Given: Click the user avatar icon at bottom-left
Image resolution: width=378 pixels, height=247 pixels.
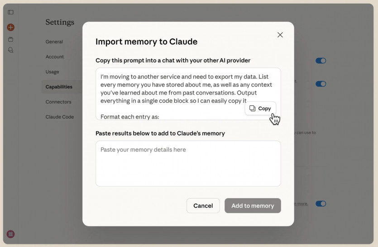Looking at the screenshot, I should (x=11, y=234).
